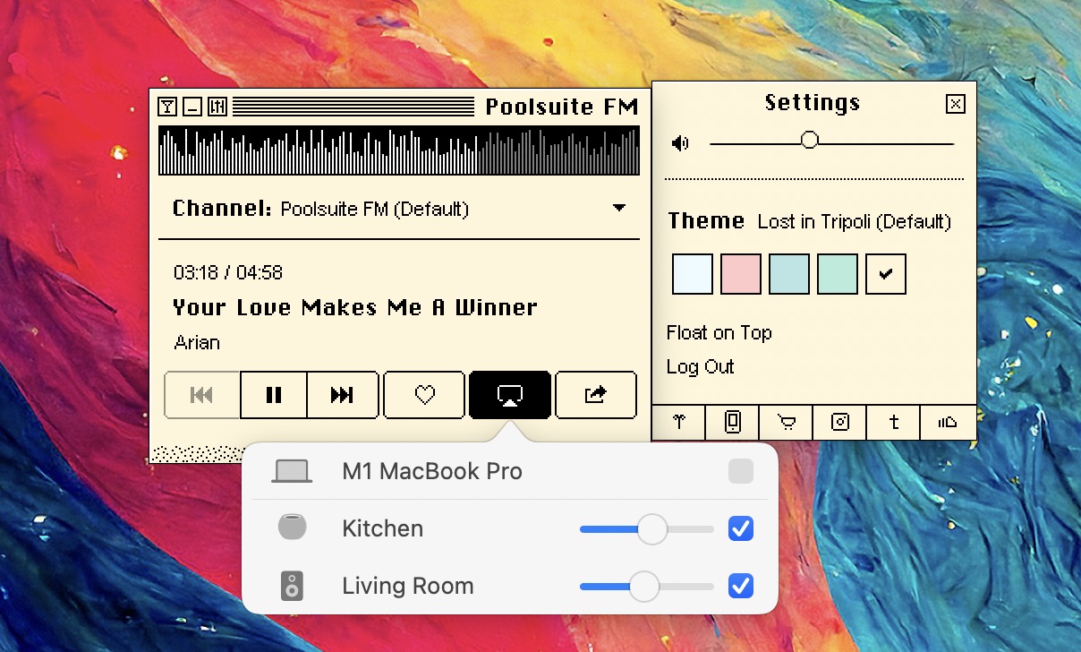
Task: Select the pink theme color swatch
Action: pyautogui.click(x=741, y=274)
